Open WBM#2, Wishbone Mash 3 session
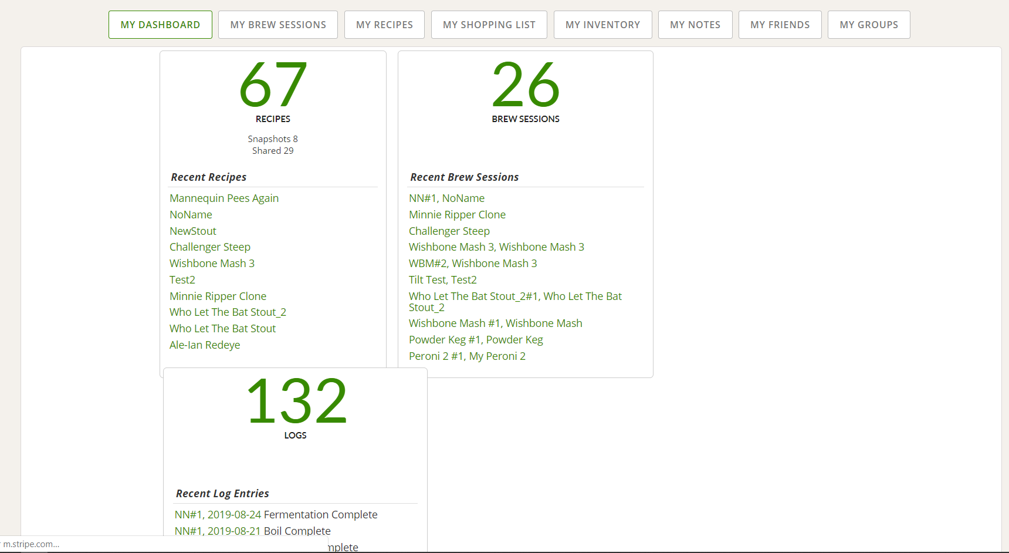 (x=473, y=264)
